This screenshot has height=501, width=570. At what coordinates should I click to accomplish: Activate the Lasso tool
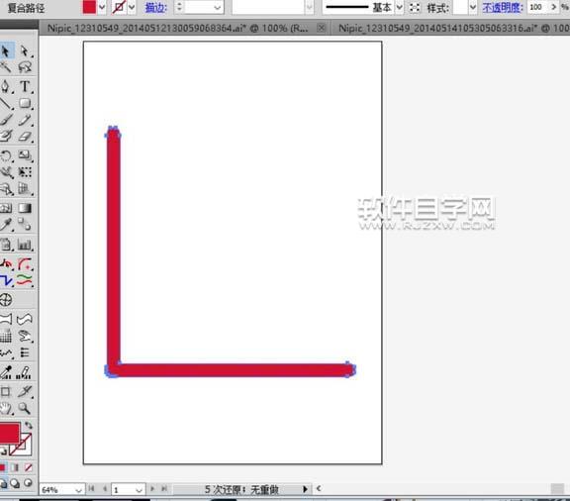[25, 67]
